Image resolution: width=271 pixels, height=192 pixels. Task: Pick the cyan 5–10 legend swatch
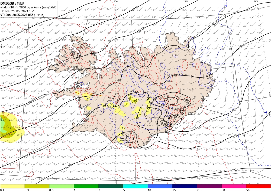coord(135,186)
